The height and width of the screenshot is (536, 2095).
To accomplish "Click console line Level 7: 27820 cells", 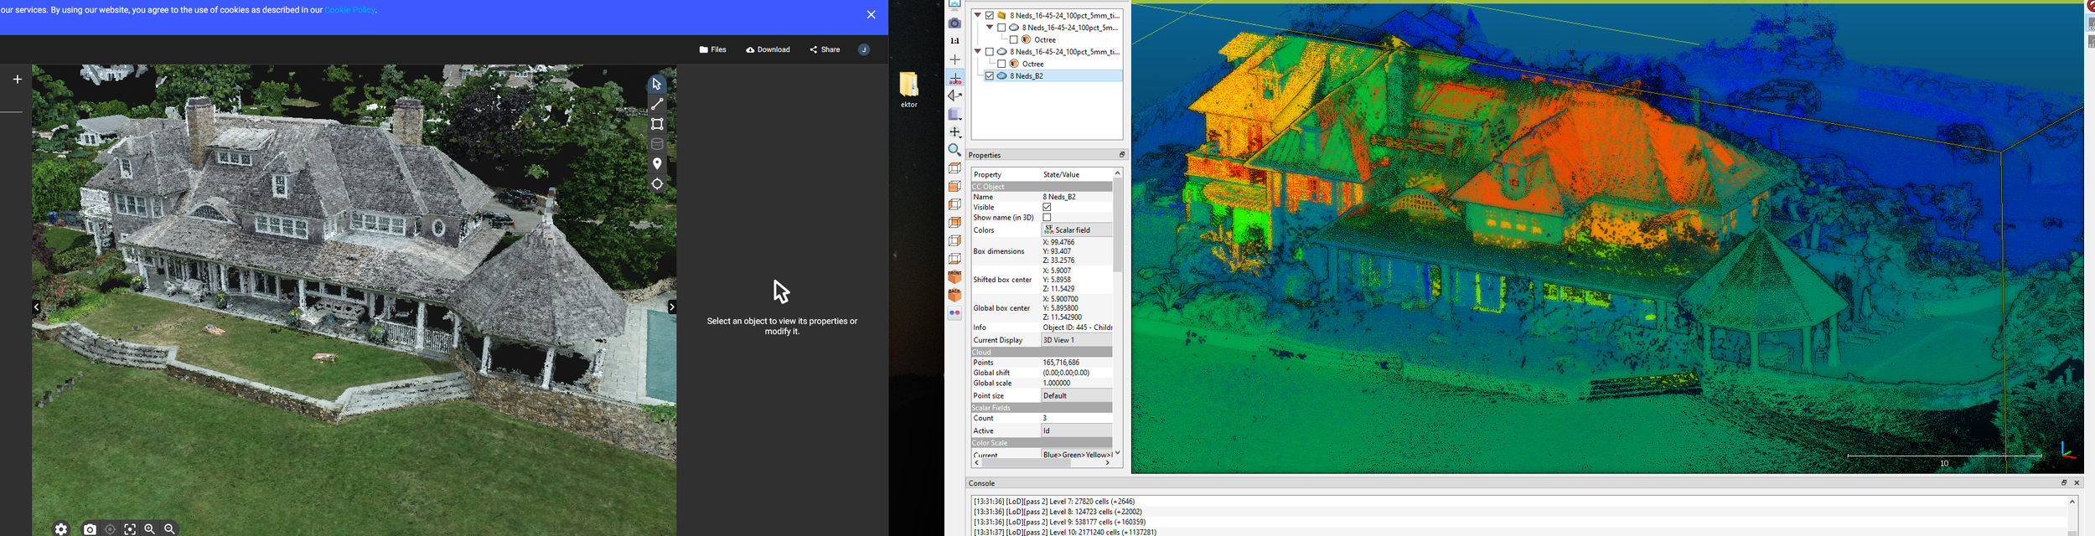I will 1054,502.
